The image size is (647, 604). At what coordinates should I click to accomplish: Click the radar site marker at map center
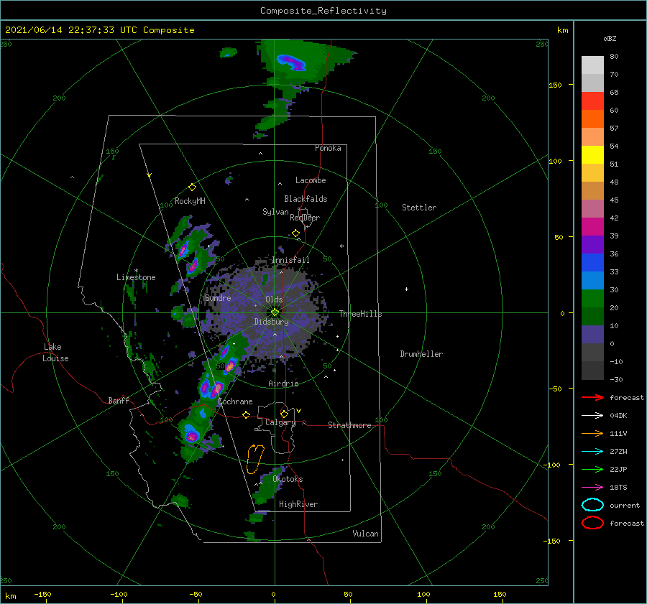tap(275, 312)
